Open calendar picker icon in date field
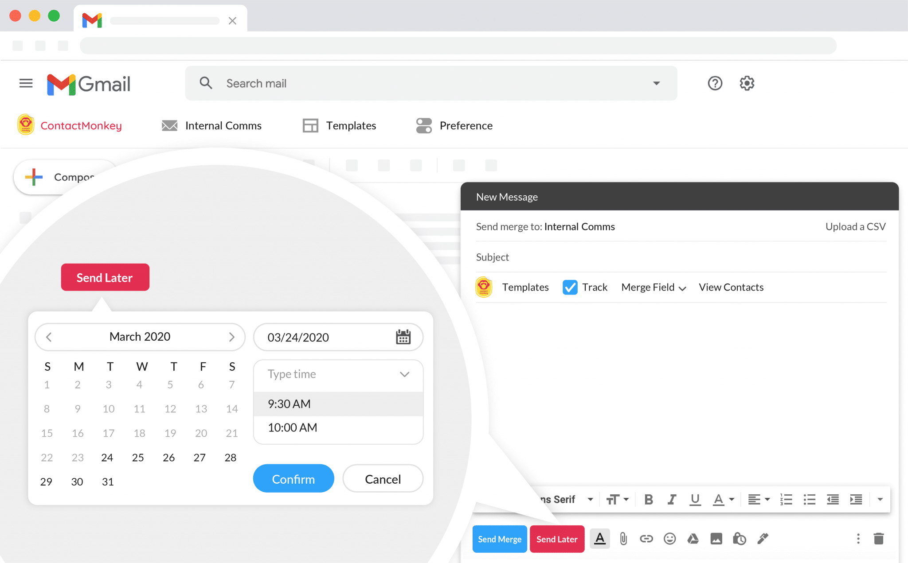908x563 pixels. (403, 337)
